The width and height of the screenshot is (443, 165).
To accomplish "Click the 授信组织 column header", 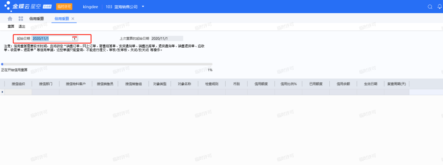I will tap(18, 84).
